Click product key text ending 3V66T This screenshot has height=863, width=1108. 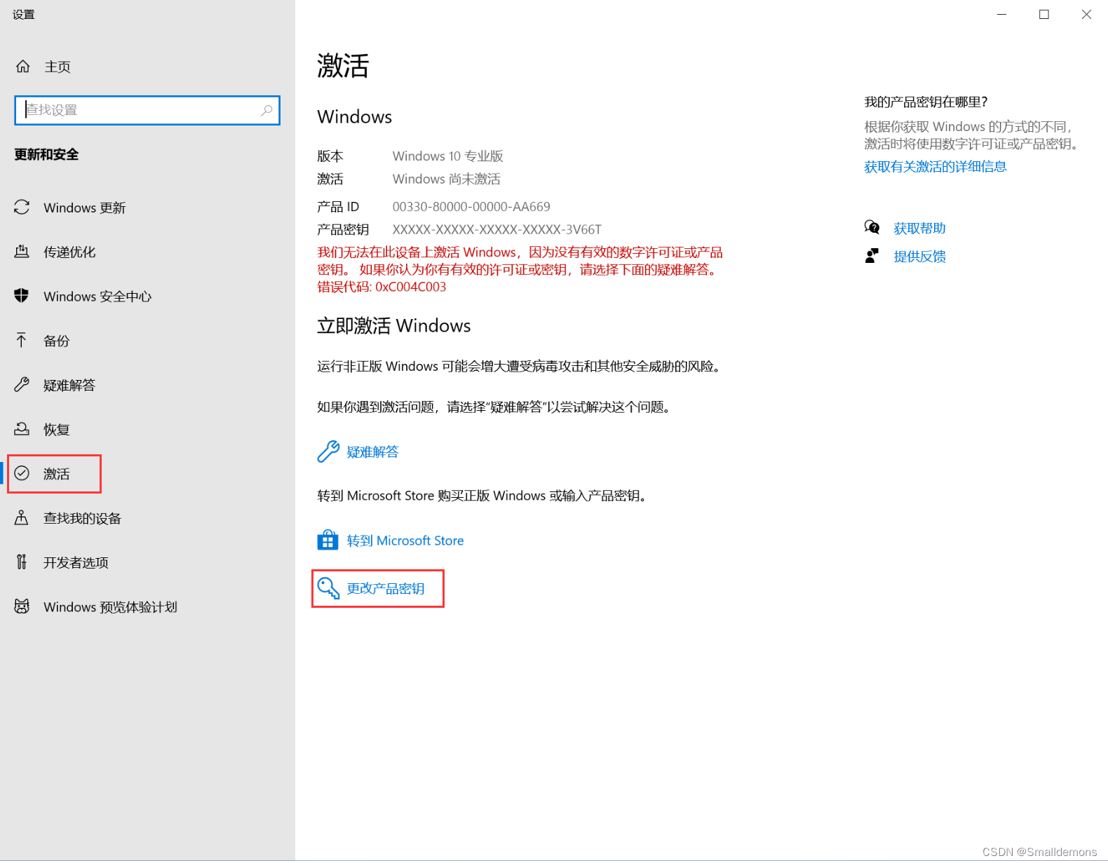click(x=497, y=229)
